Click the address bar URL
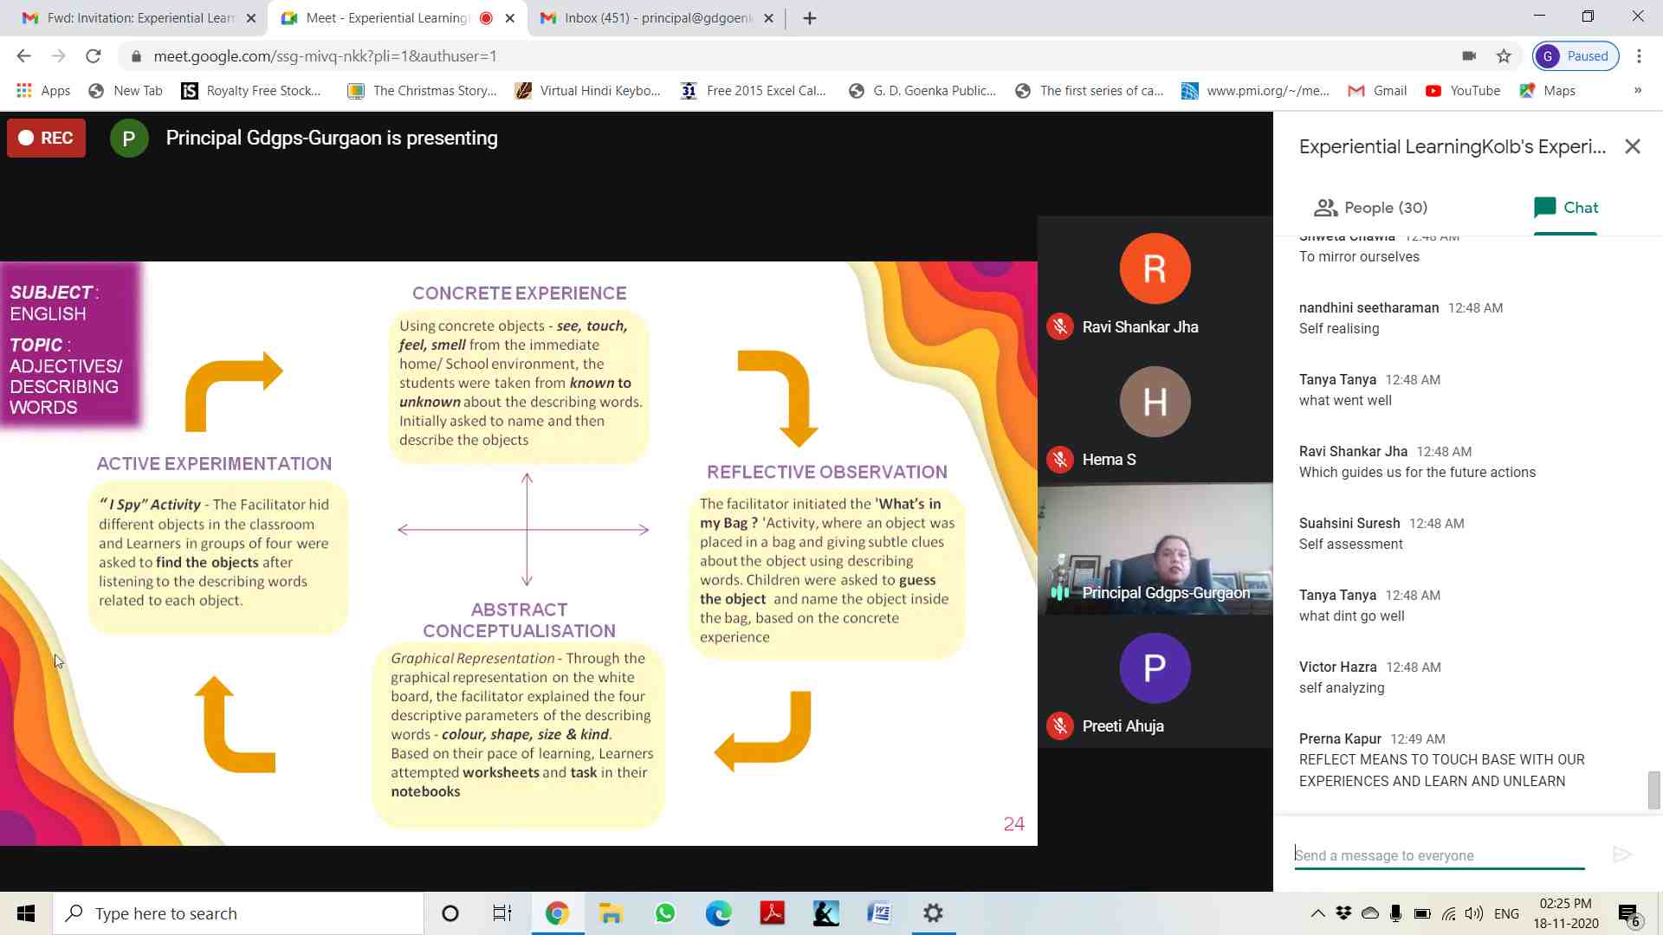Image resolution: width=1663 pixels, height=935 pixels. [x=325, y=56]
